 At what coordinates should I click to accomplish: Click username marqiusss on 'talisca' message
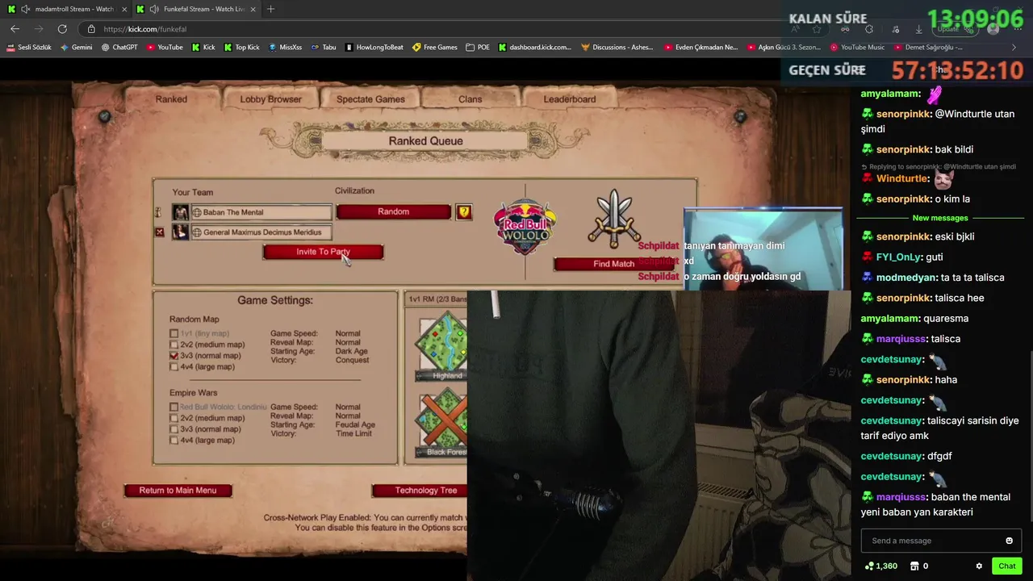tap(901, 339)
